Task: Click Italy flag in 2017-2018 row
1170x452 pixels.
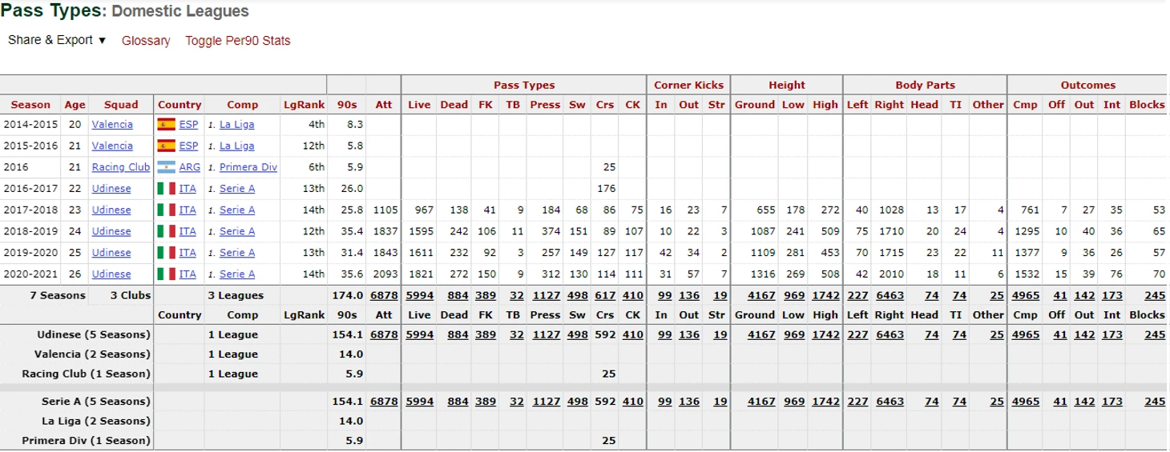Action: (x=167, y=210)
